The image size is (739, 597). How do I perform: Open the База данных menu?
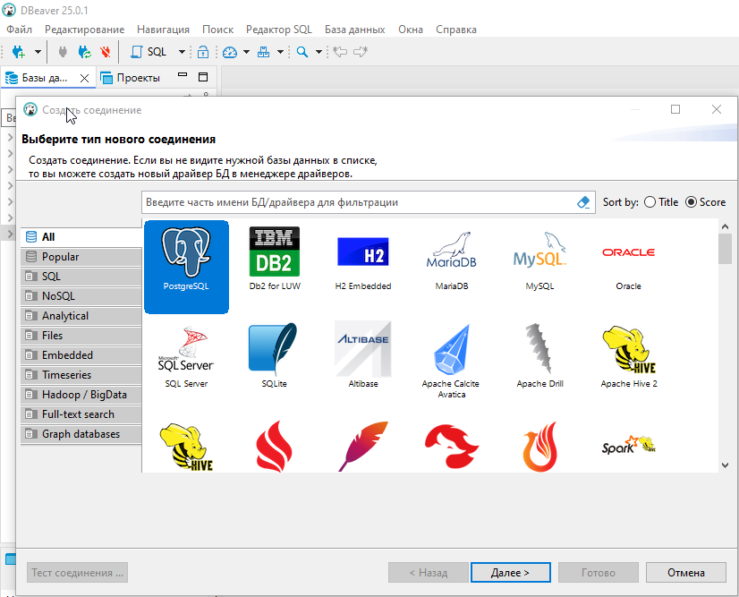(x=355, y=30)
